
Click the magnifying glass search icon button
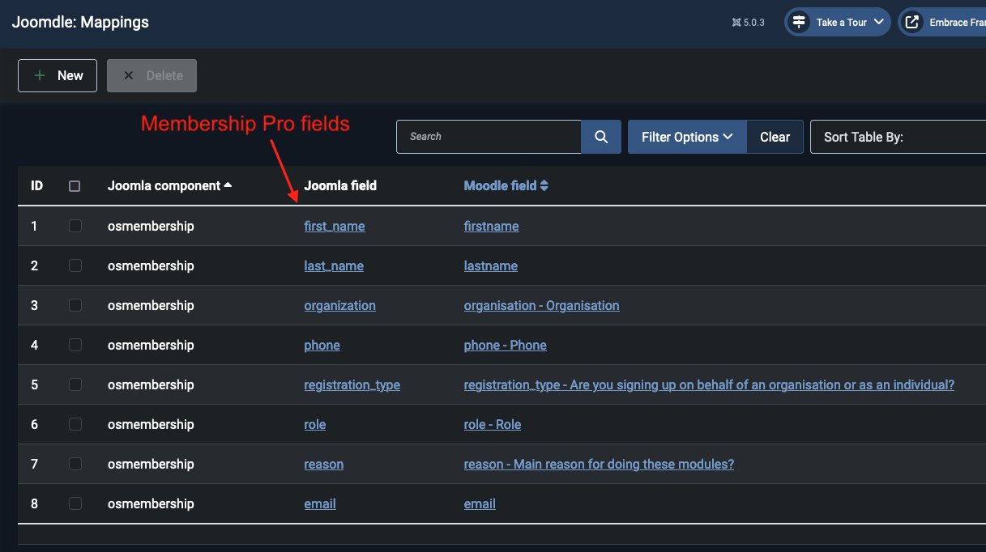[x=601, y=137]
